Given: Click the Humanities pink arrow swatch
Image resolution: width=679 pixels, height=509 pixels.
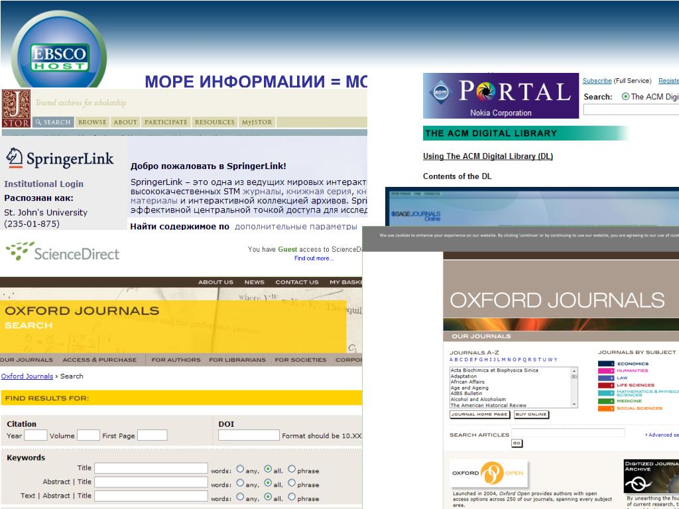Looking at the screenshot, I should 606,371.
